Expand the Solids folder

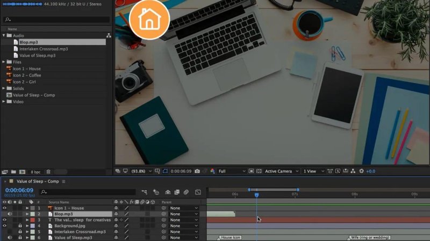[x=4, y=88]
